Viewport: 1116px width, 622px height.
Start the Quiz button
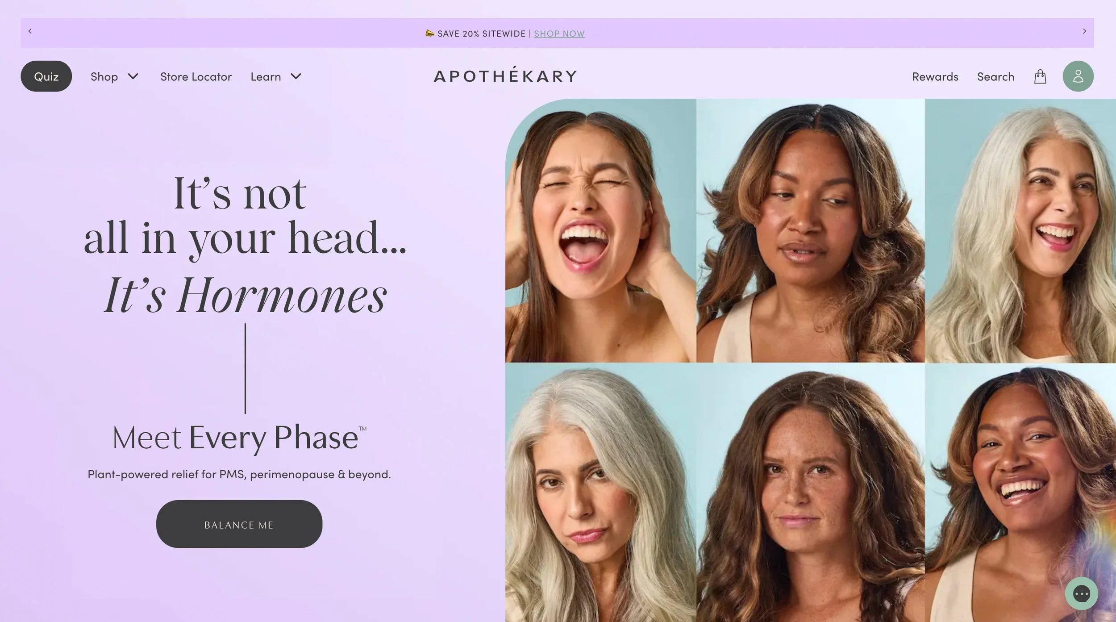46,76
